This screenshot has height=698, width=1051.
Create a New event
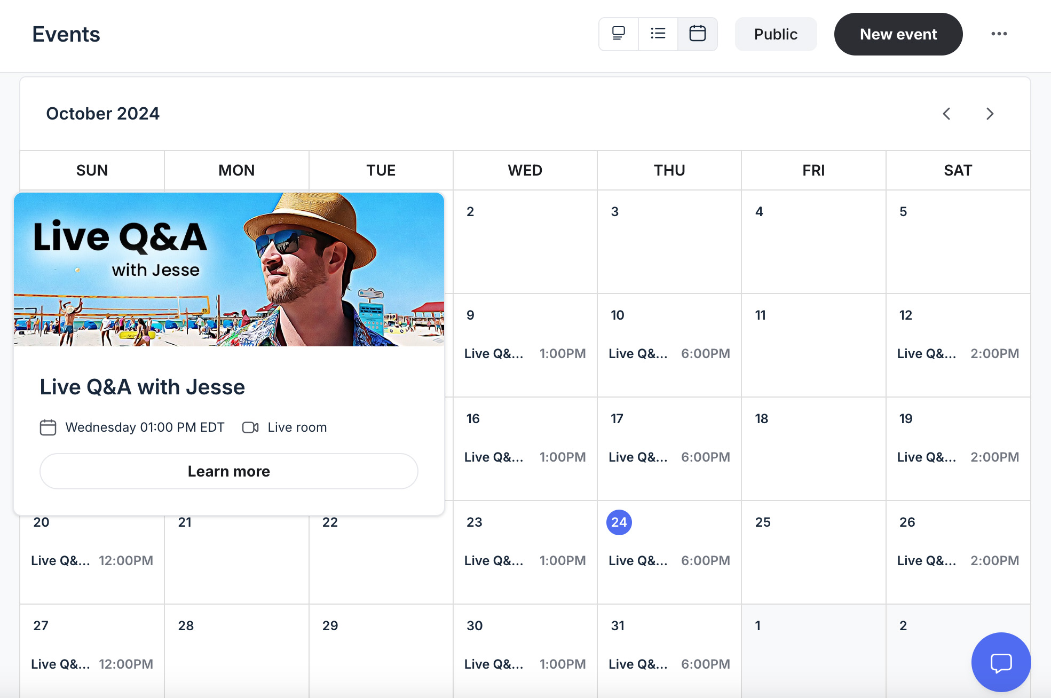click(898, 34)
